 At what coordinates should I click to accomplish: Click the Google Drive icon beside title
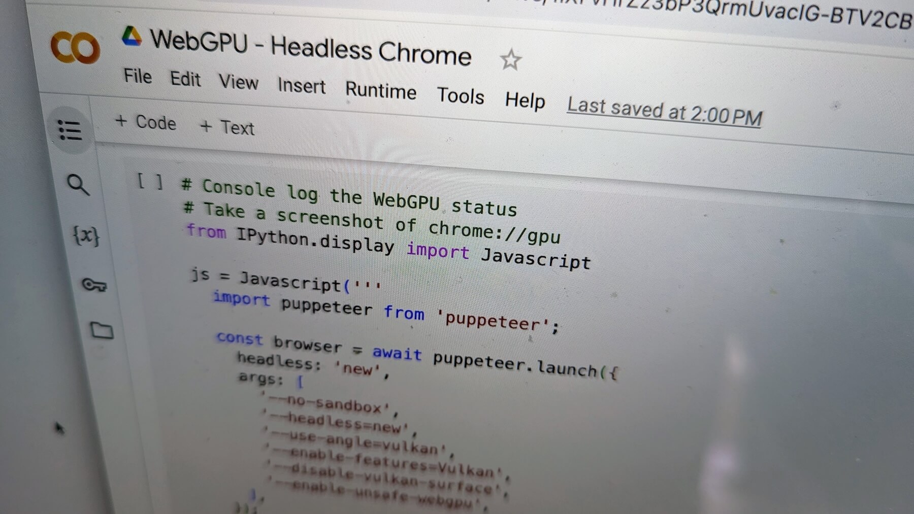(132, 37)
